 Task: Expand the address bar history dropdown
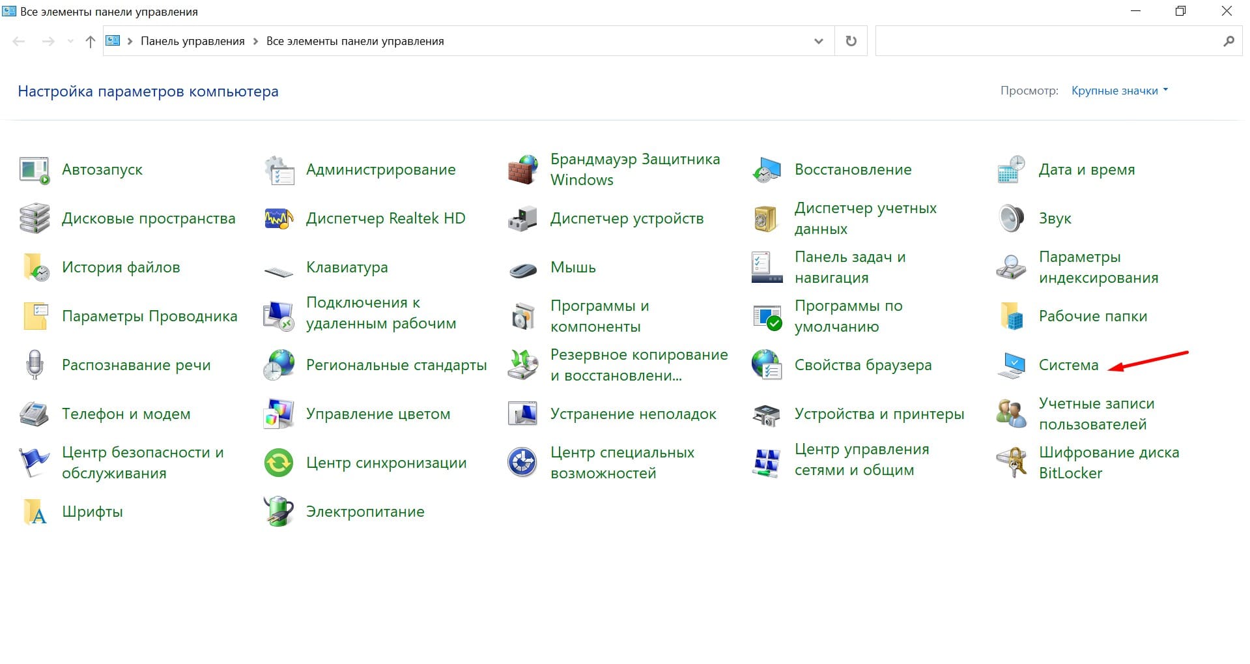click(818, 41)
